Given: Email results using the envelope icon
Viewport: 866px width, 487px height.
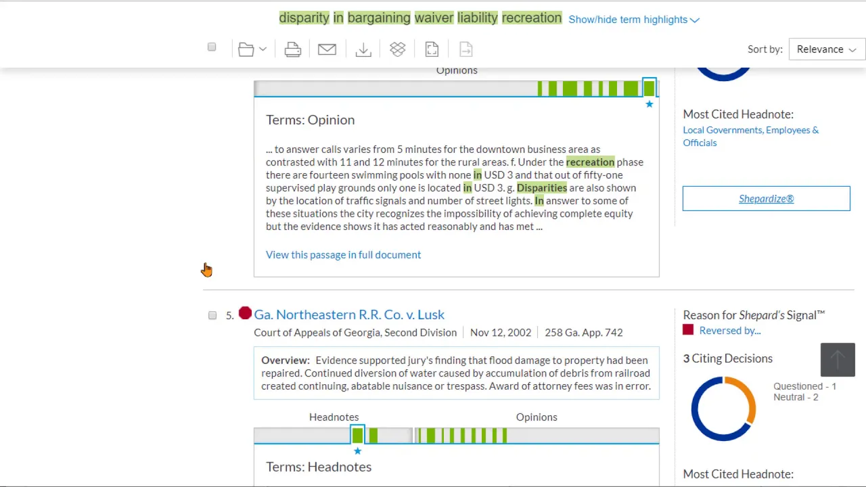Looking at the screenshot, I should [327, 49].
